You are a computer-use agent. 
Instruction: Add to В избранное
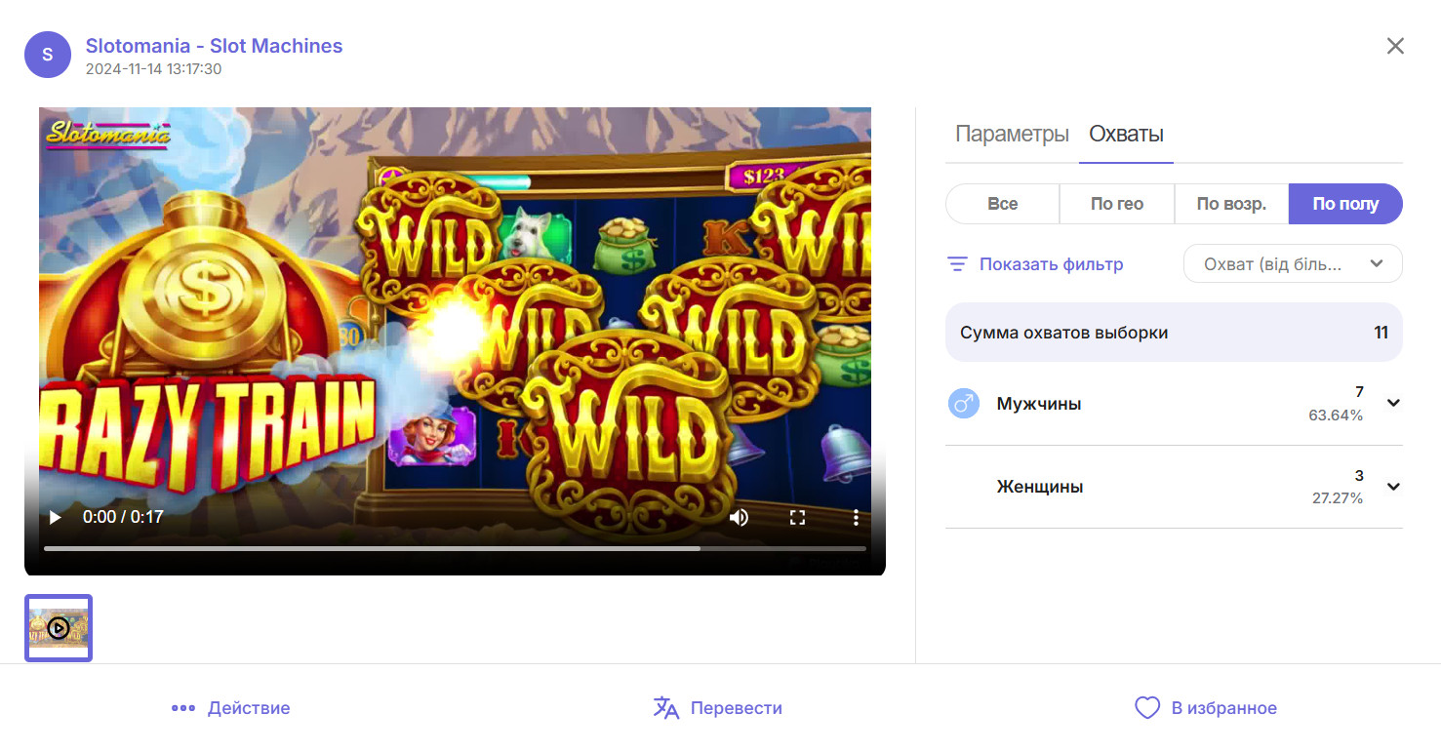[x=1206, y=708]
